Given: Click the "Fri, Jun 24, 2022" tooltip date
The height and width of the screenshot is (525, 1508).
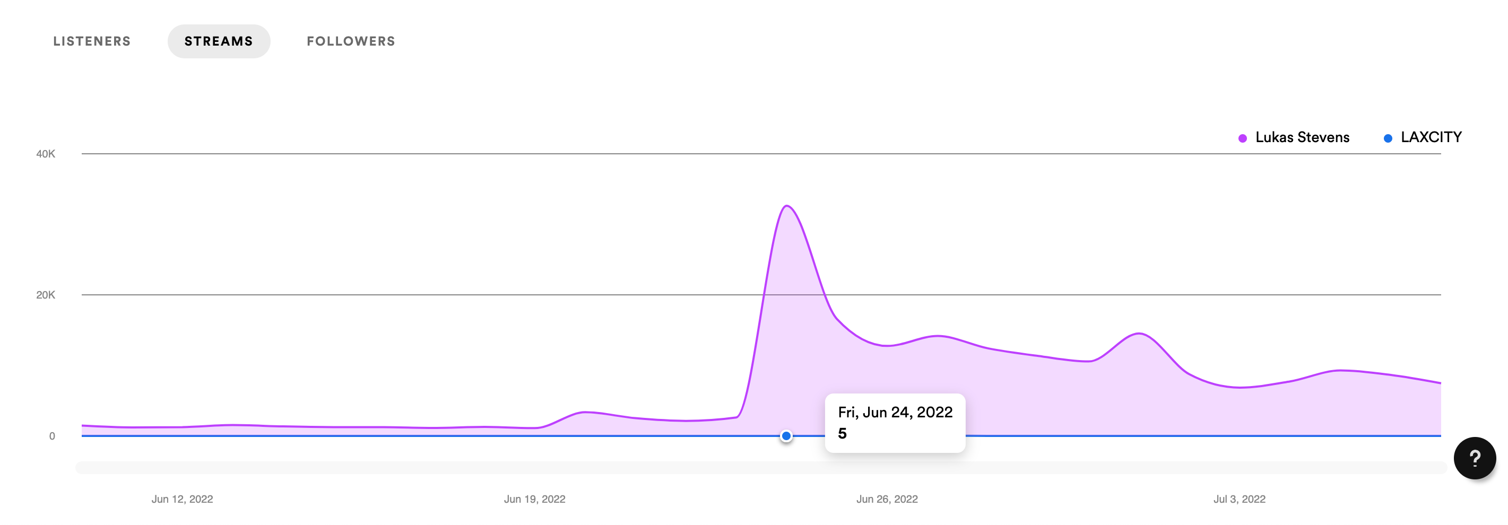Looking at the screenshot, I should 895,412.
